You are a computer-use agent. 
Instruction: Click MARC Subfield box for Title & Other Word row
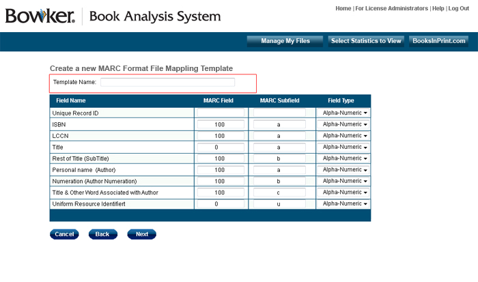[279, 193]
